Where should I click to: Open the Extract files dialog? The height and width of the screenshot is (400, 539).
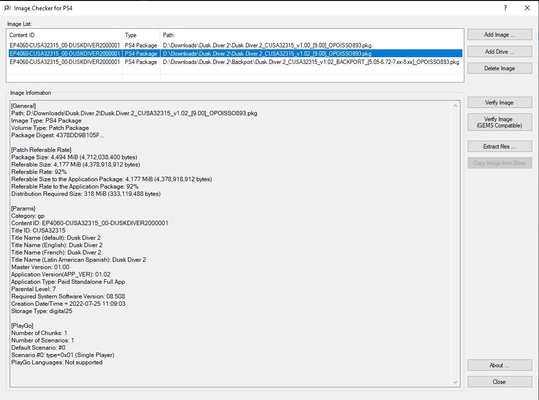point(499,147)
